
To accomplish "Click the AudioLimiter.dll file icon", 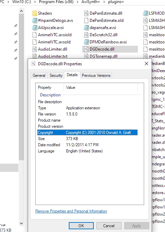I will 34,49.
